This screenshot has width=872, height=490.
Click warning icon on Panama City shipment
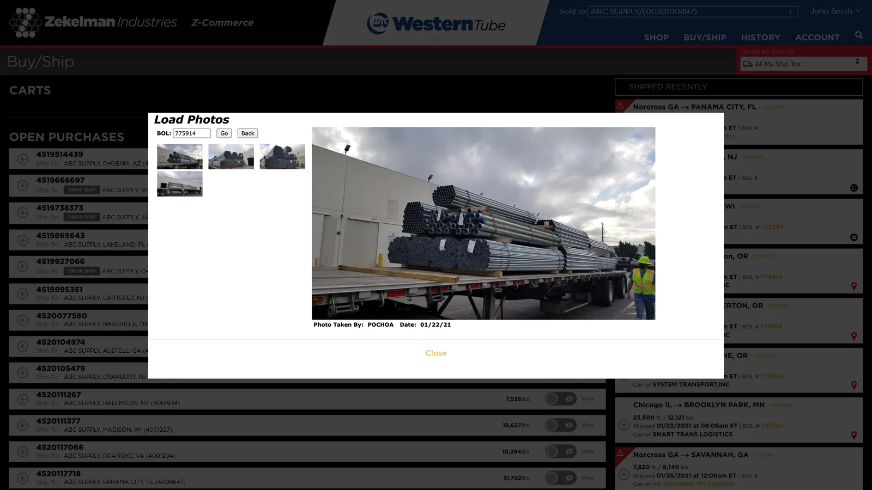[620, 106]
